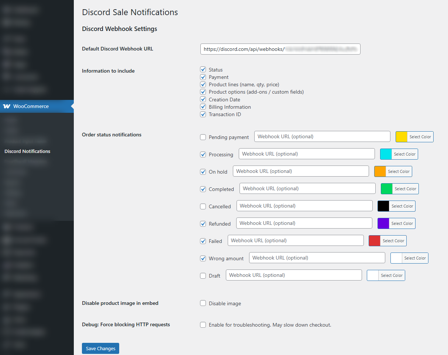This screenshot has height=355, width=448.
Task: Disable the Transaction ID information option
Action: click(x=203, y=114)
